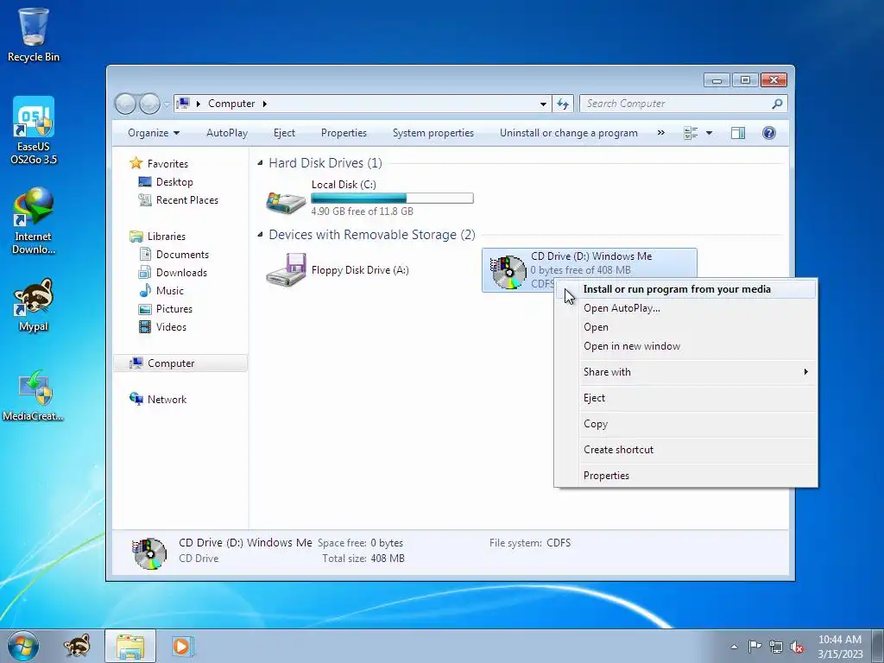This screenshot has width=884, height=663.
Task: Click Properties in the toolbar
Action: [x=344, y=133]
